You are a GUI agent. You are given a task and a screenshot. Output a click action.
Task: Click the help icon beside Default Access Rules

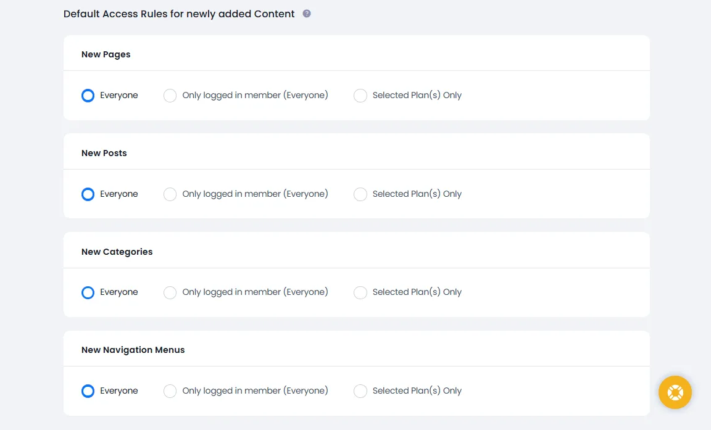coord(307,14)
